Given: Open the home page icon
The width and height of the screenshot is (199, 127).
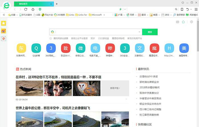Looking at the screenshot, I should [x=33, y=9].
